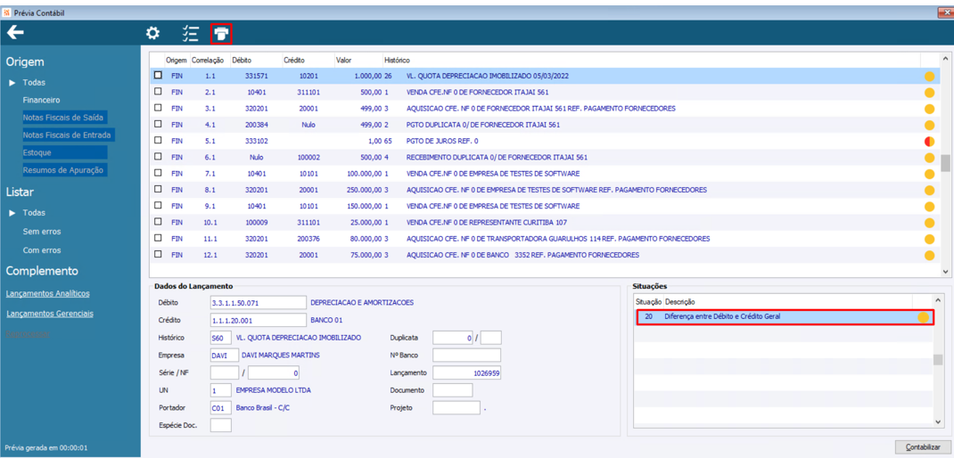Click the Histórico code input field
The width and height of the screenshot is (954, 458).
pos(220,338)
